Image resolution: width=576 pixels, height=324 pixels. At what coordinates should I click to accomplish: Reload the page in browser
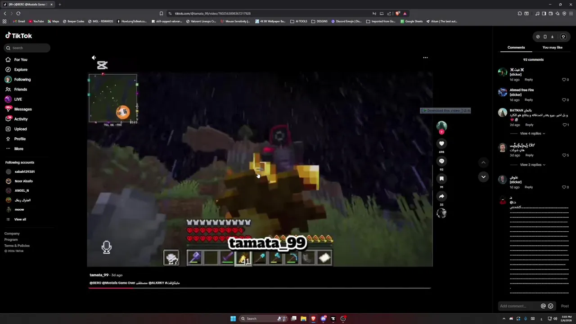coord(18,13)
